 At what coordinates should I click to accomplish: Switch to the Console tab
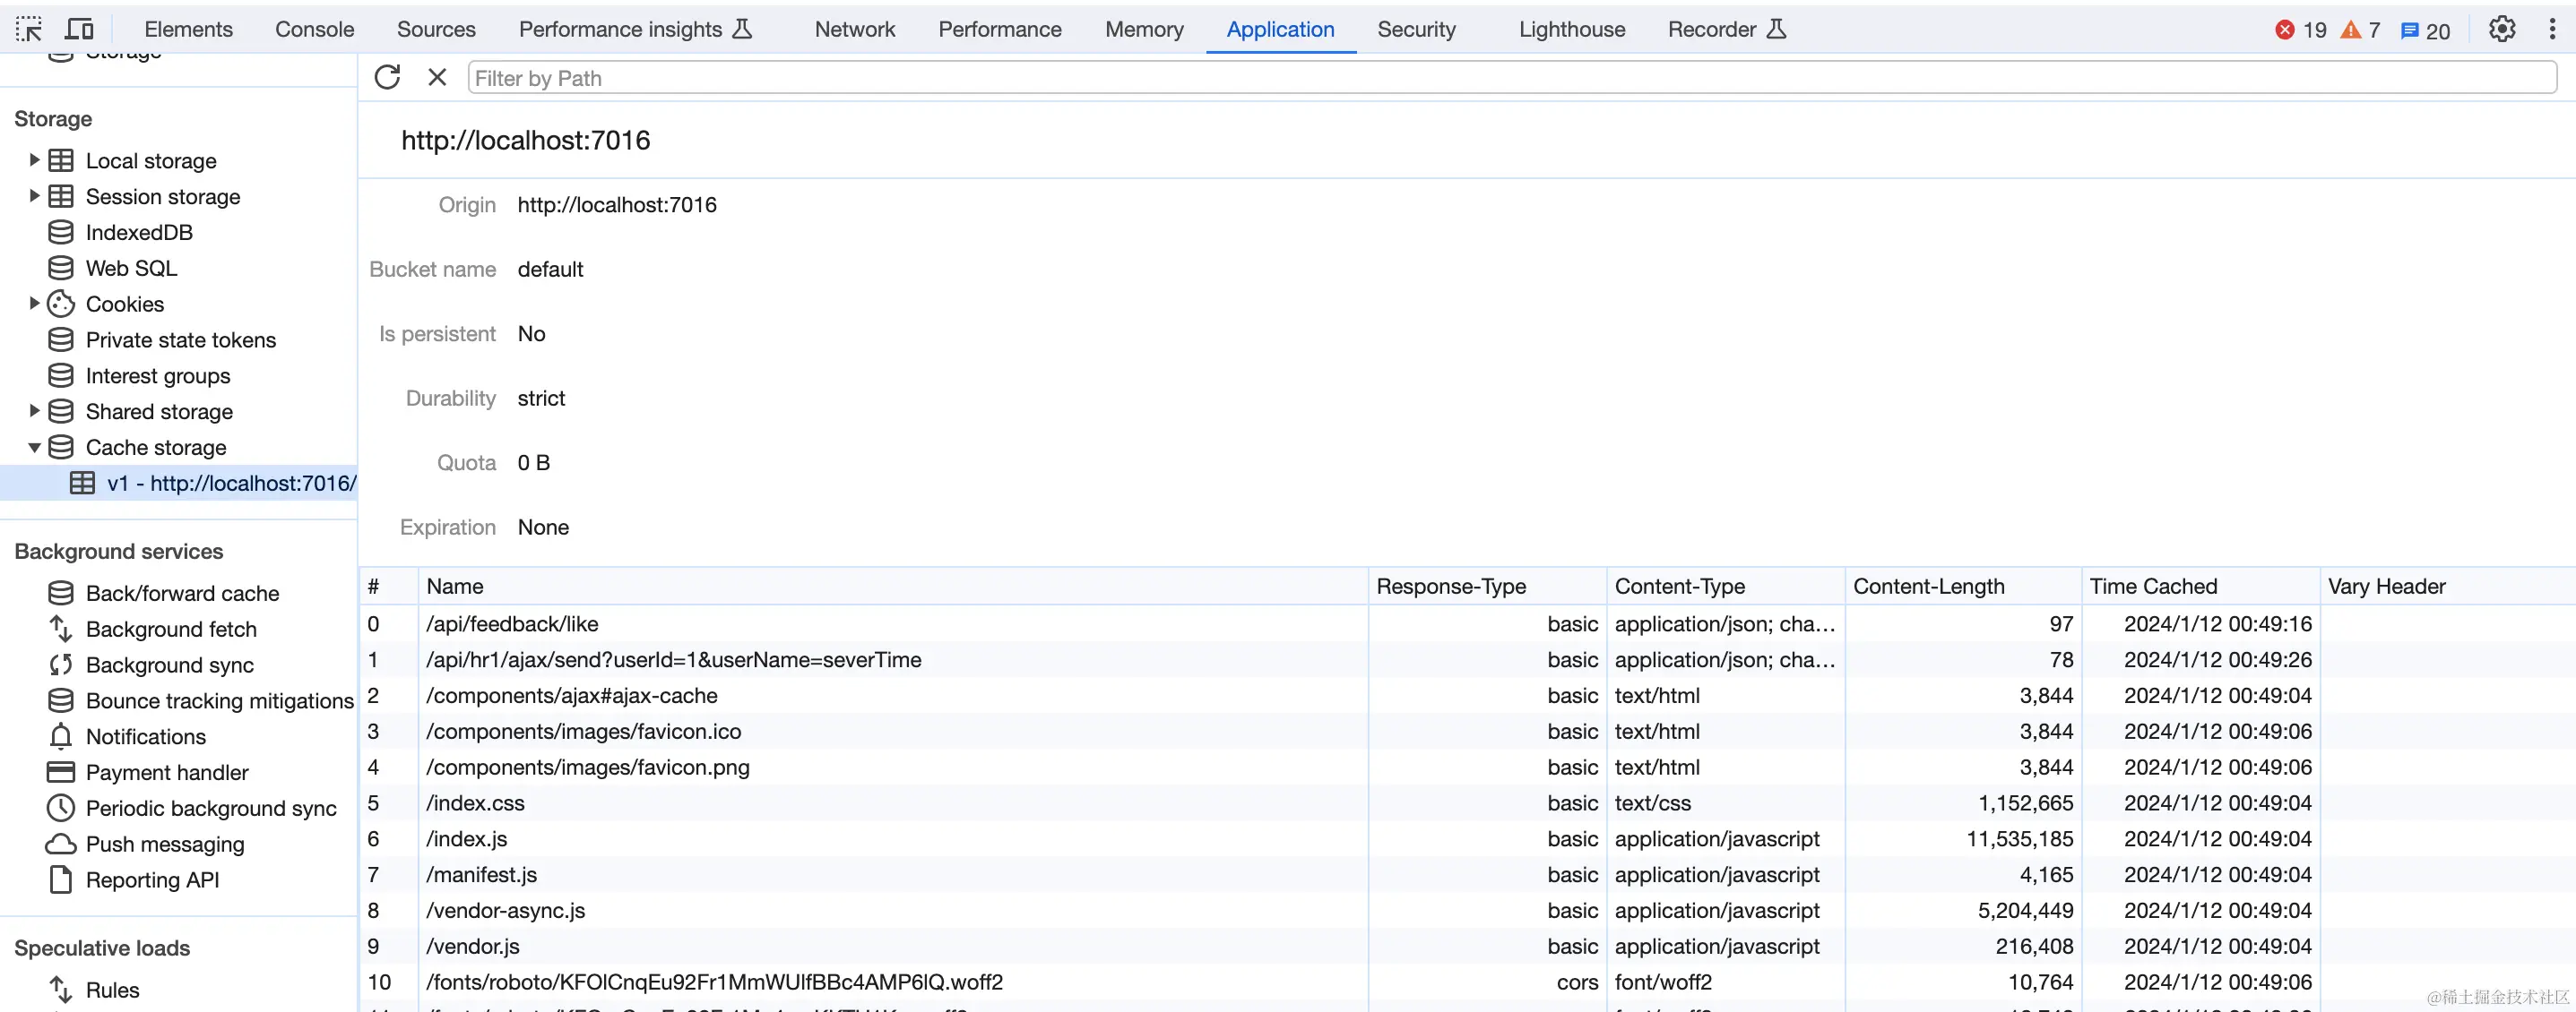click(314, 29)
